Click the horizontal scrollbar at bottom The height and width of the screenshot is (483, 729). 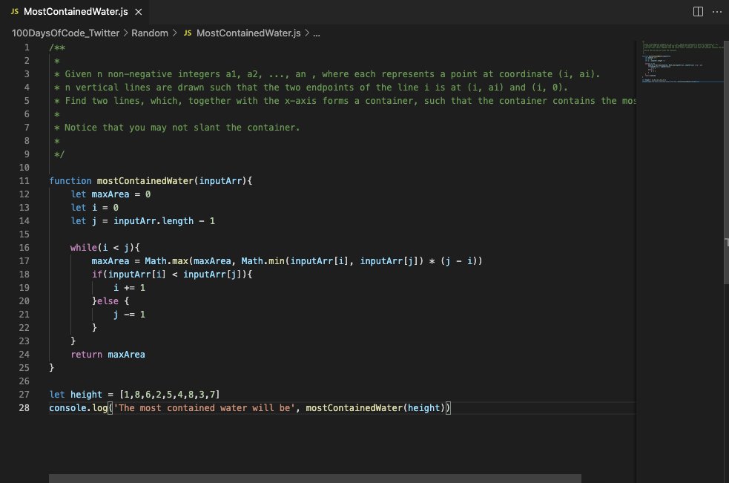coord(314,479)
